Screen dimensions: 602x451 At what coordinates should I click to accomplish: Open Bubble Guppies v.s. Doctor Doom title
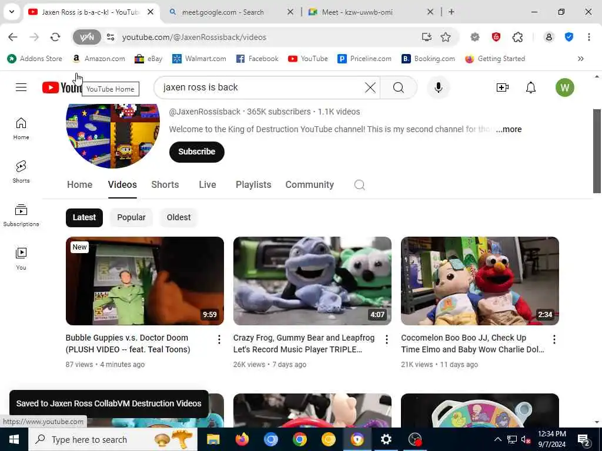128,344
